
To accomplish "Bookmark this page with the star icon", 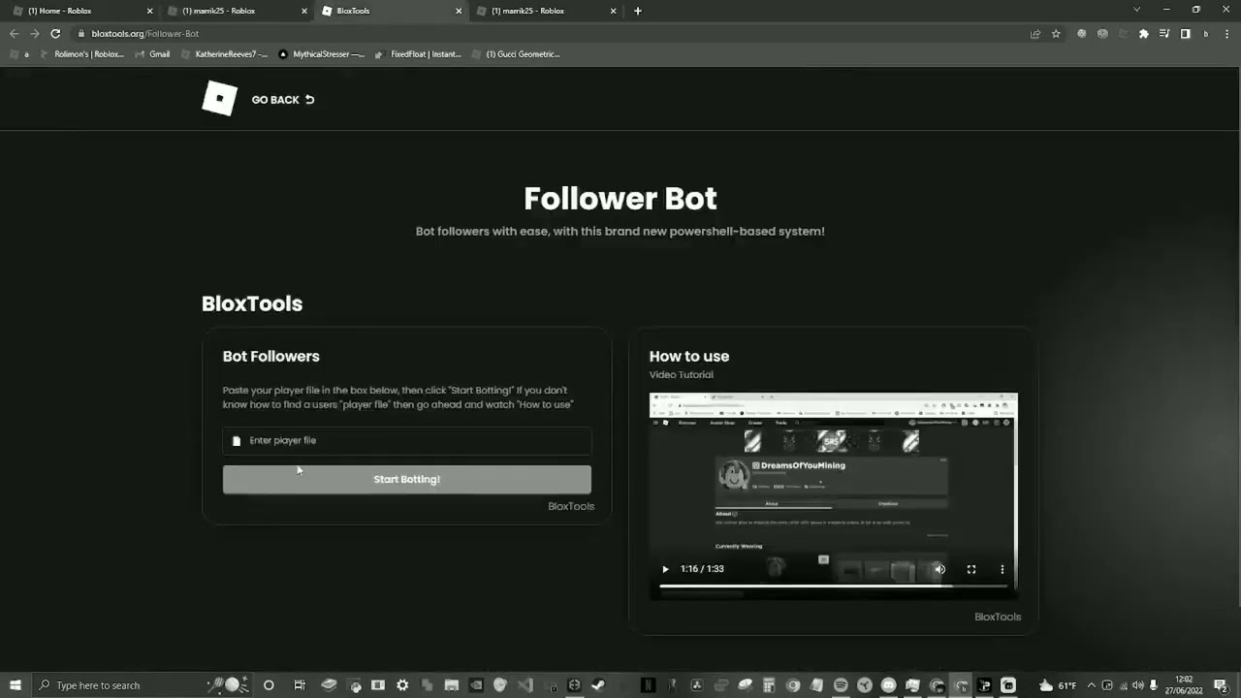I will (x=1056, y=33).
